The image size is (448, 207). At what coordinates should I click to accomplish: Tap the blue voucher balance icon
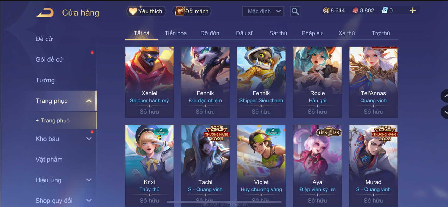(x=384, y=10)
